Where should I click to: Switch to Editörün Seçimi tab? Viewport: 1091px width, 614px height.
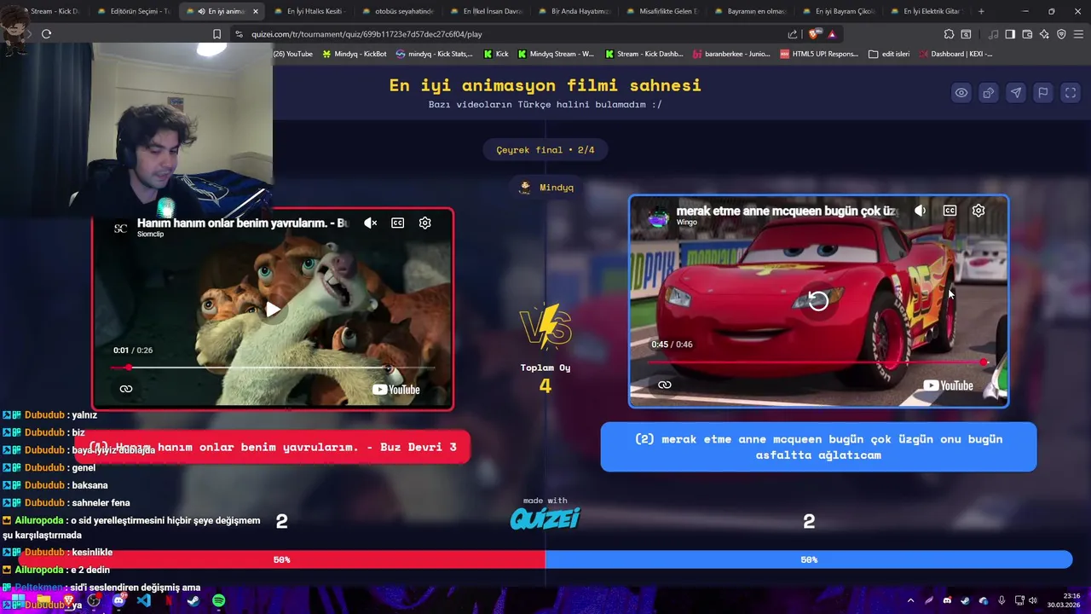click(134, 11)
